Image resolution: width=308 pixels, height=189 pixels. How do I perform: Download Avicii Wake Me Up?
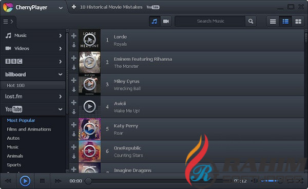pyautogui.click(x=74, y=112)
